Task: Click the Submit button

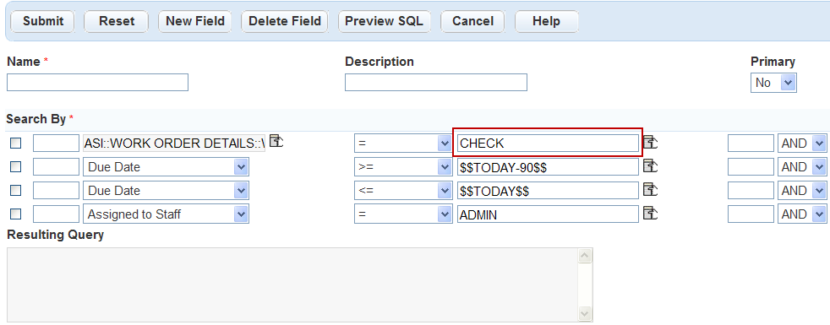Action: point(43,21)
